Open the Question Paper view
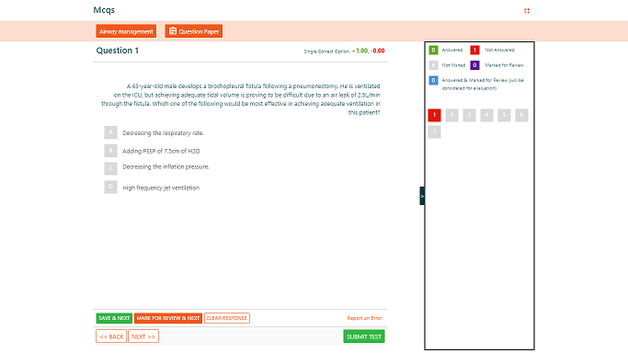This screenshot has height=353, width=628. click(194, 31)
